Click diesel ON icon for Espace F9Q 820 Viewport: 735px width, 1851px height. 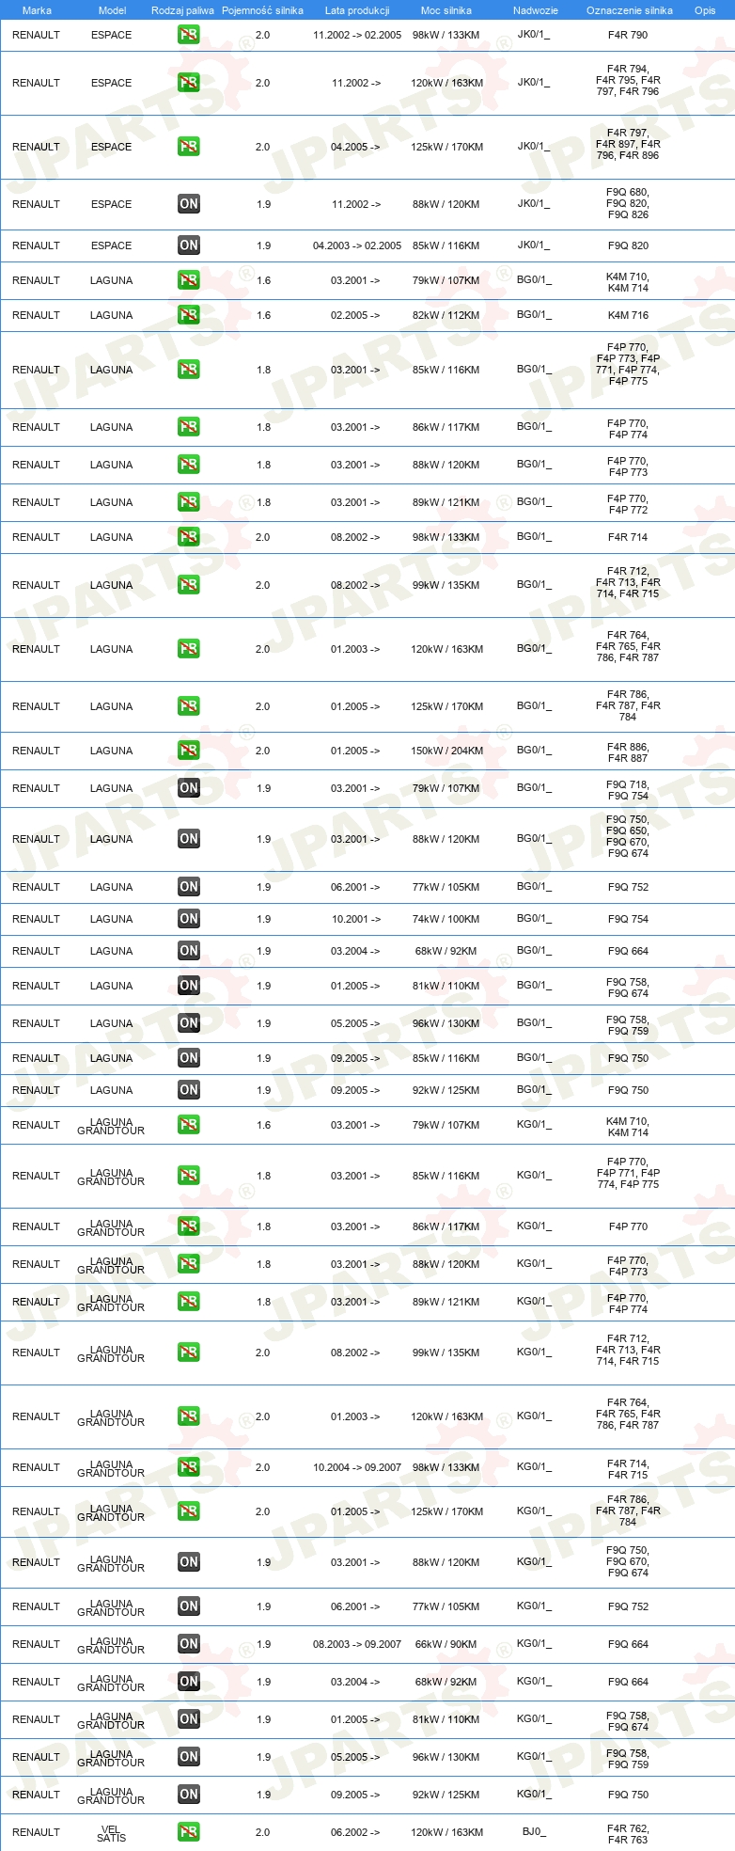[189, 245]
